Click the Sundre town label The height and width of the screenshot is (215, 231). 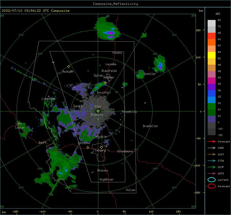click(78, 106)
